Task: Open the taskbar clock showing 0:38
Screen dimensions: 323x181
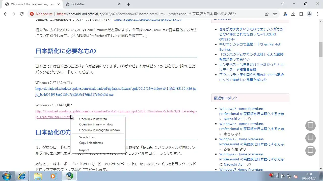Action: tap(309, 176)
